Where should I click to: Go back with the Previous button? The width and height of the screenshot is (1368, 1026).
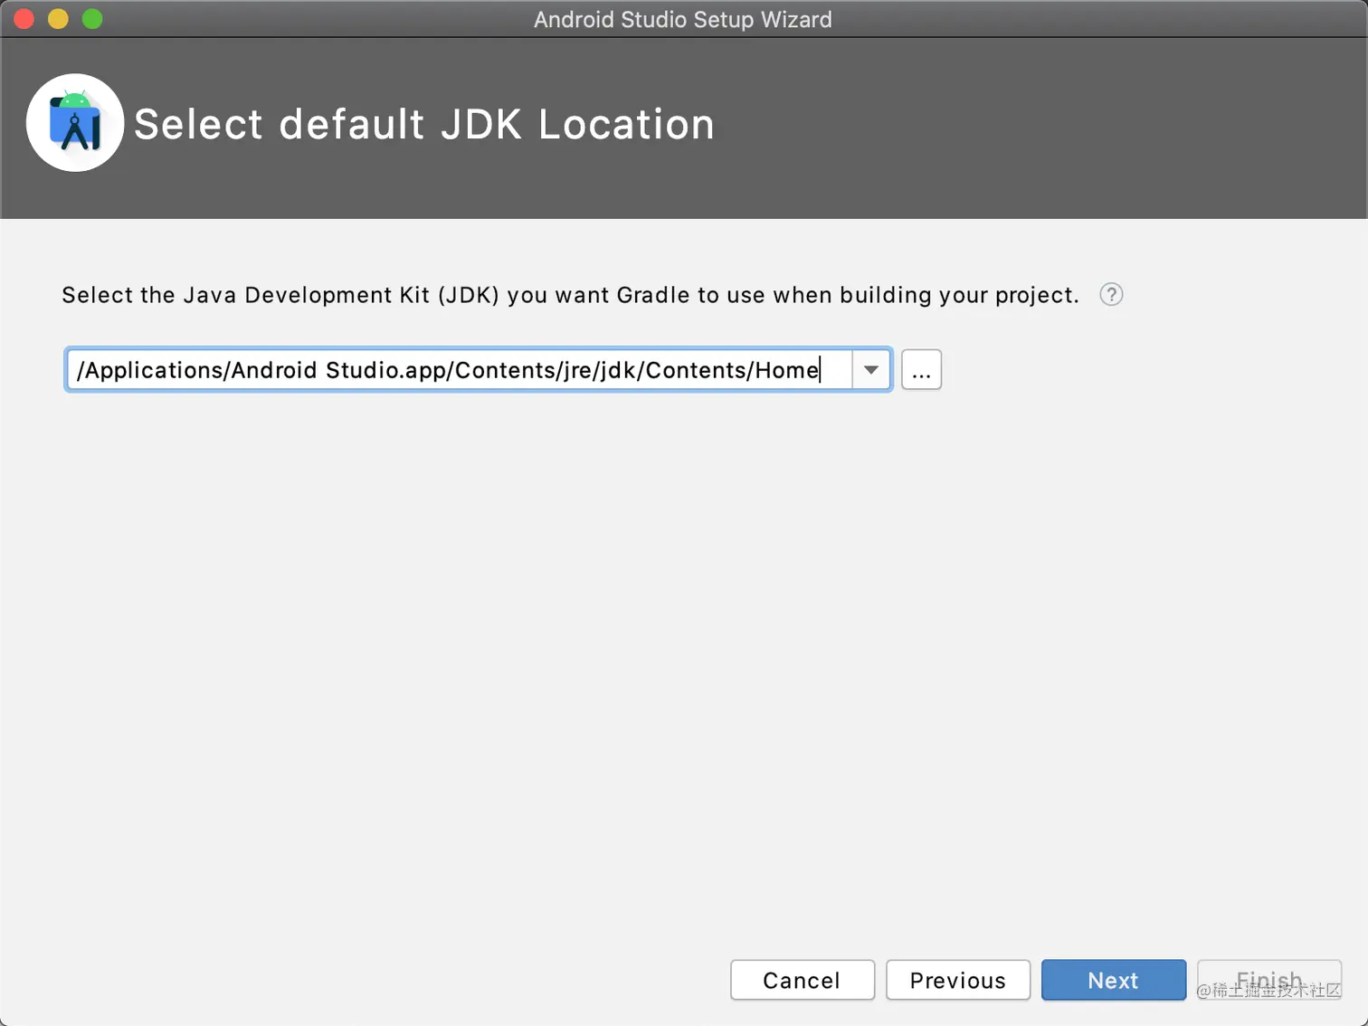click(957, 980)
